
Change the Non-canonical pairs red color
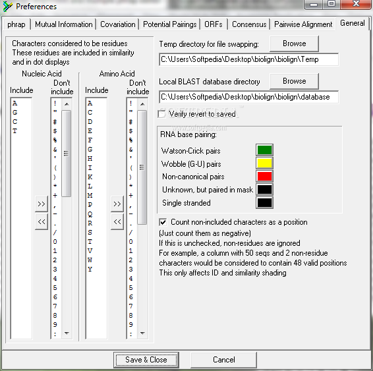click(264, 176)
